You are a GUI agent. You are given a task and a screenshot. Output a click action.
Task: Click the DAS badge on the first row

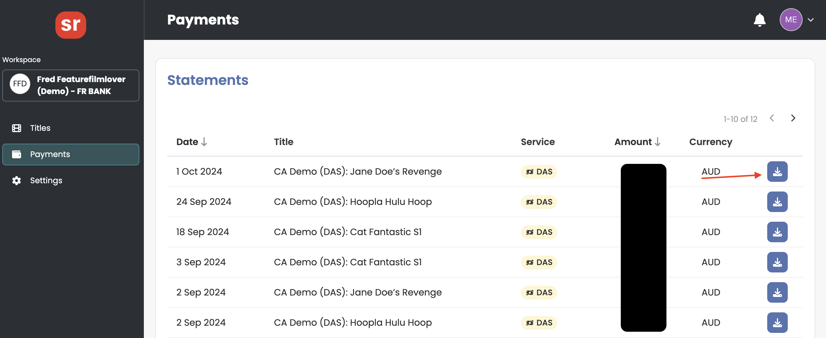(x=539, y=172)
